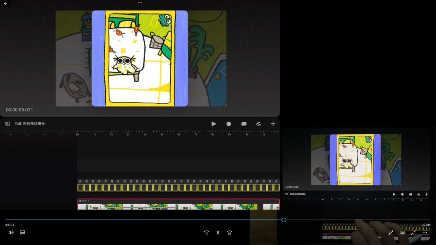
Task: Skip forward 30 seconds in the player
Action: (229, 233)
